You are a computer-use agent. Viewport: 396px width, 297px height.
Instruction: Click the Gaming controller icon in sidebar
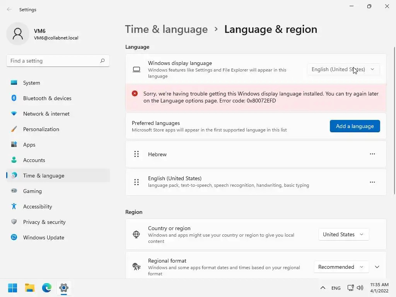pyautogui.click(x=14, y=191)
